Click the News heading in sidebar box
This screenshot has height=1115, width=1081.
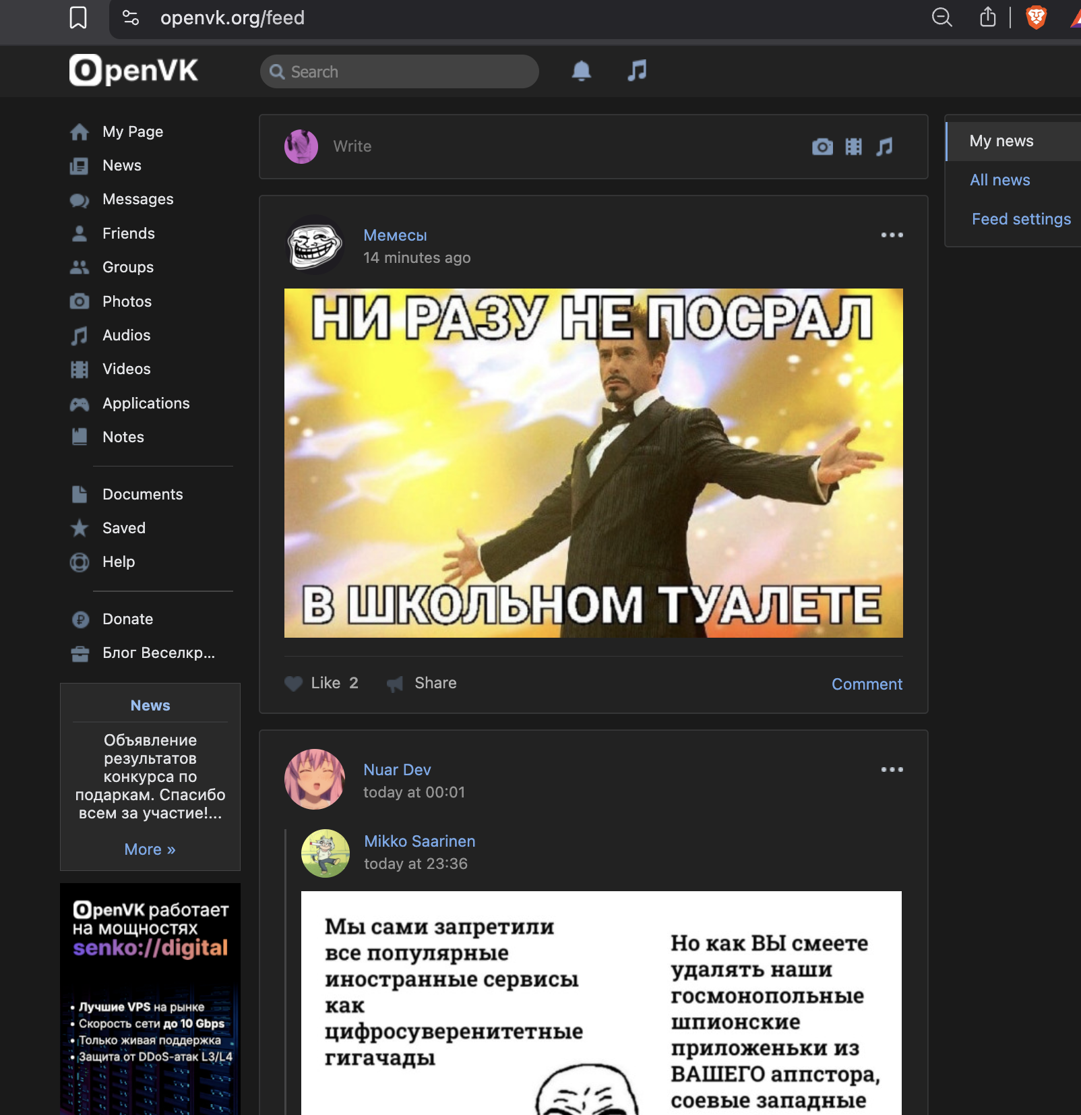pos(150,706)
